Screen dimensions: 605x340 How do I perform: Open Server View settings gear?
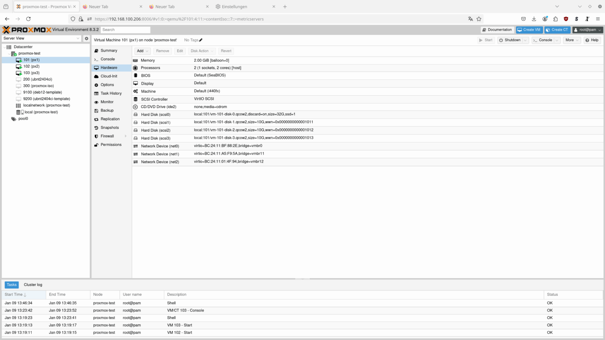click(87, 39)
